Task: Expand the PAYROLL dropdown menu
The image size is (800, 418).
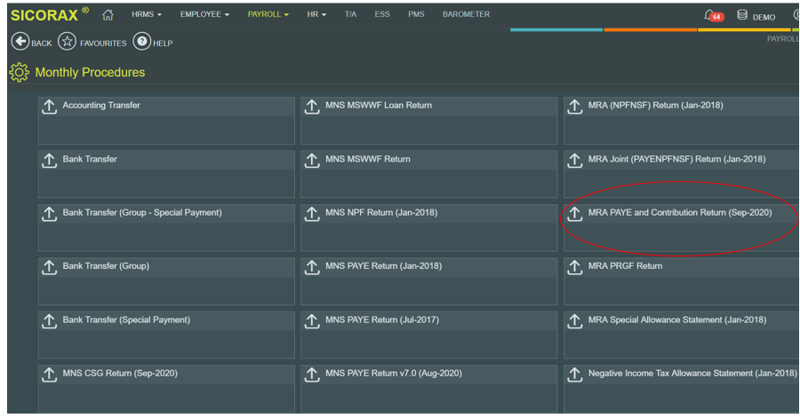Action: tap(268, 14)
